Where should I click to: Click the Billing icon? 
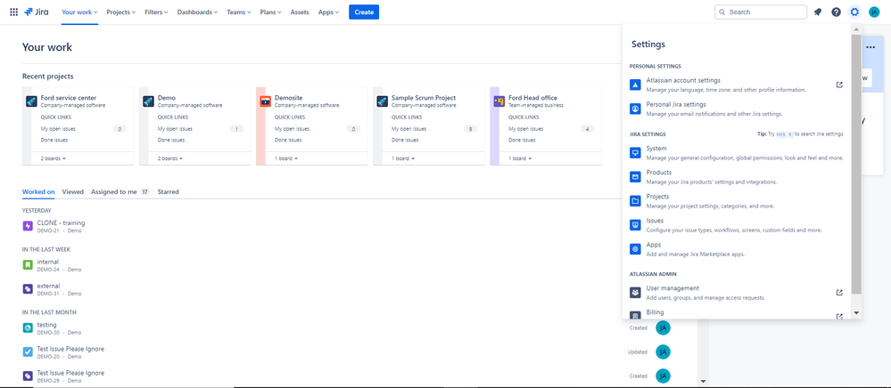635,315
